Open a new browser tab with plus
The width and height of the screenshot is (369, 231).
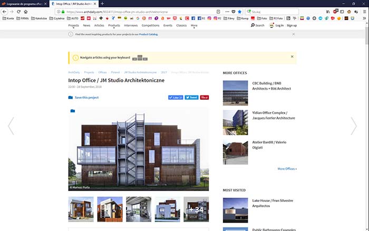point(102,4)
